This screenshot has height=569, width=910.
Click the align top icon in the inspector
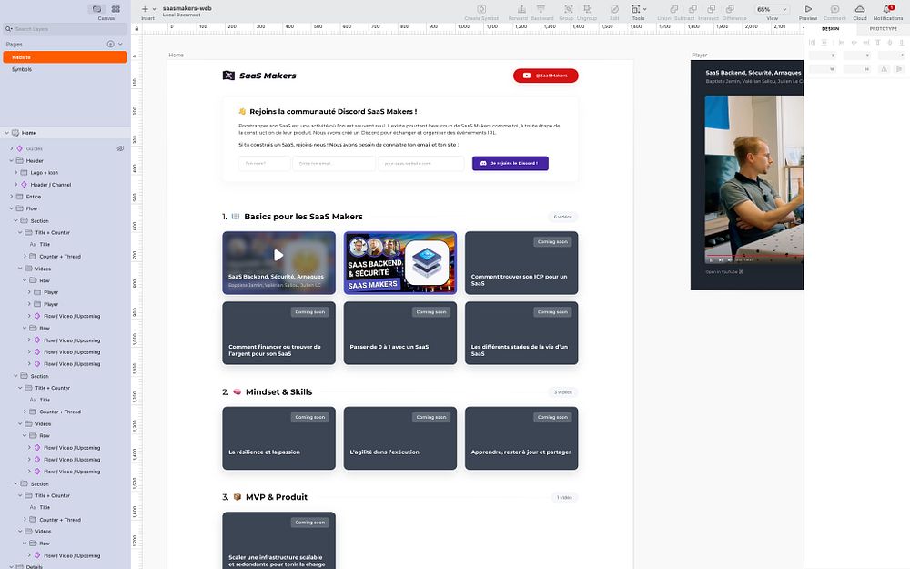(x=877, y=43)
